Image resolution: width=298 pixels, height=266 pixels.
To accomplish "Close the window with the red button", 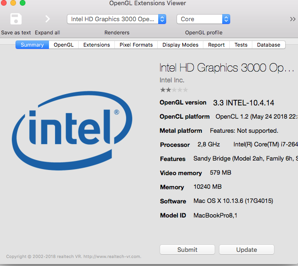I will pos(3,3).
